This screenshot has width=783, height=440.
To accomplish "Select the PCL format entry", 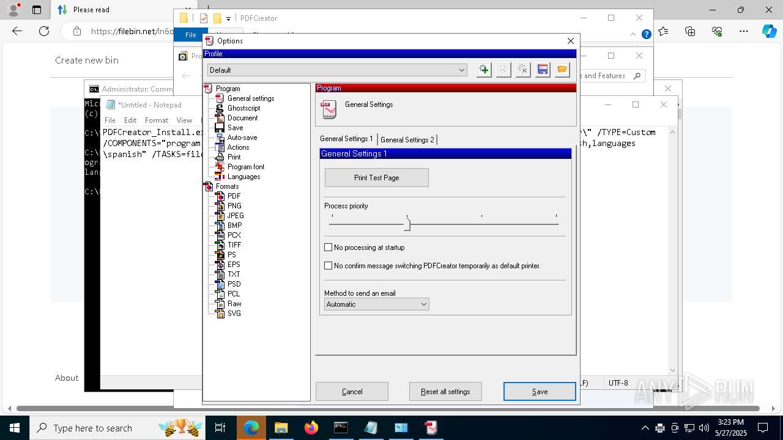I will tap(234, 294).
